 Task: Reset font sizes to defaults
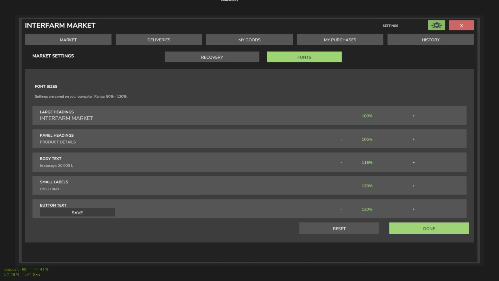coord(339,228)
